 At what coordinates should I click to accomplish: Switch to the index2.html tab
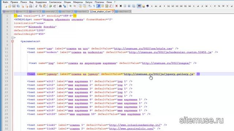click(x=123, y=11)
